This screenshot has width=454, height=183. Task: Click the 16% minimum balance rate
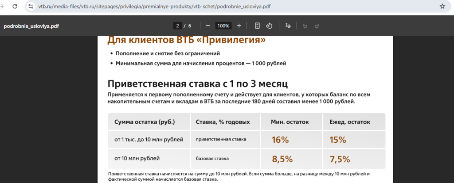(x=280, y=140)
